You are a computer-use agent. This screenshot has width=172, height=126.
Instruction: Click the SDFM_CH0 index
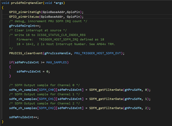pyautogui.click(x=46, y=90)
